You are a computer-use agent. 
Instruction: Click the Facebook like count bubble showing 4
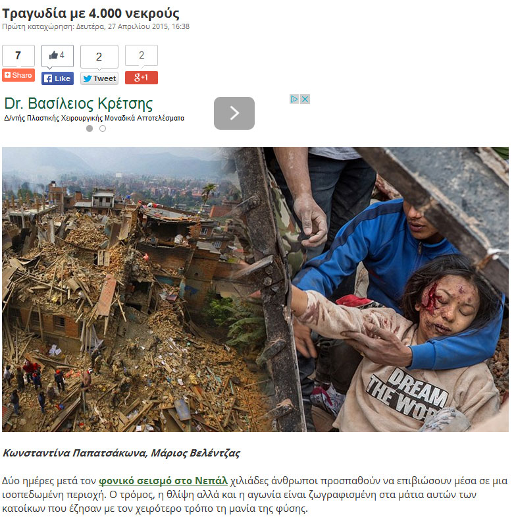click(57, 55)
